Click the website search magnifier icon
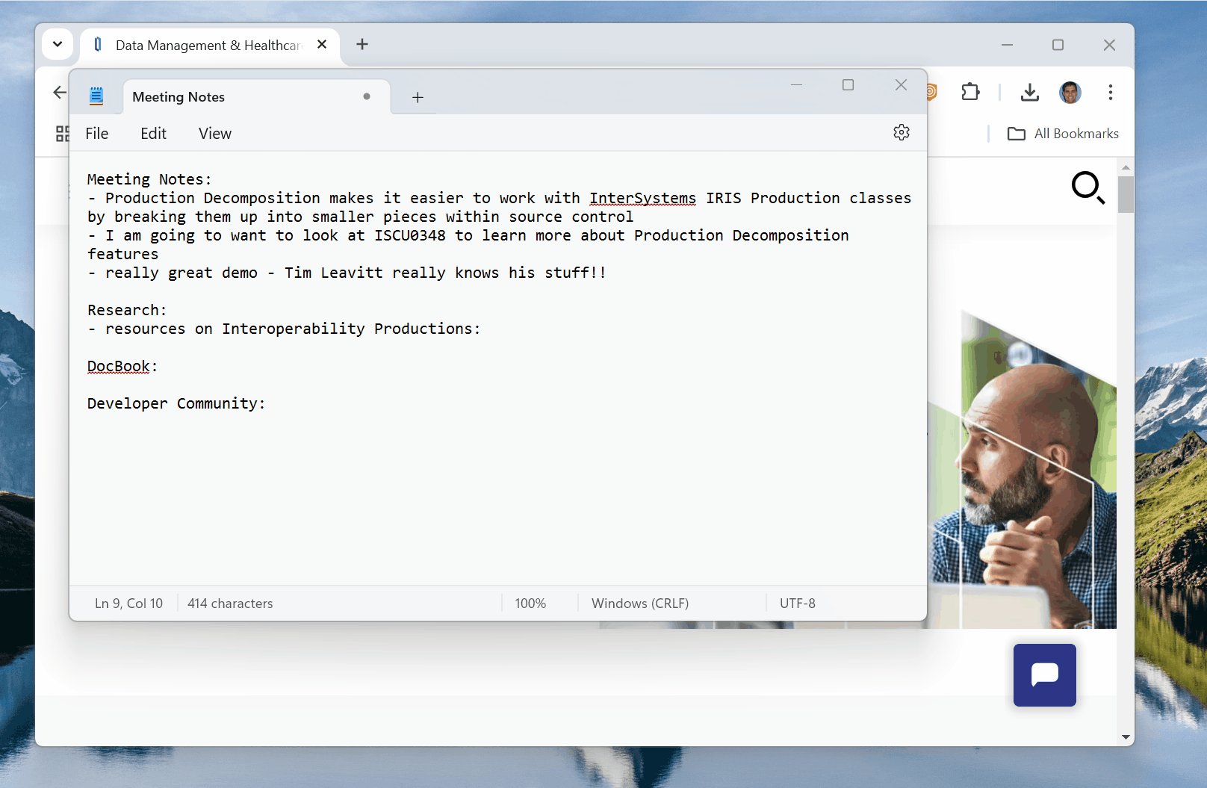 click(1087, 187)
